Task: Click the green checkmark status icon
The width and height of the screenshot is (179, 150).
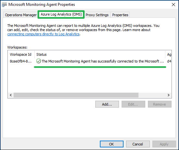Action: pos(39,61)
